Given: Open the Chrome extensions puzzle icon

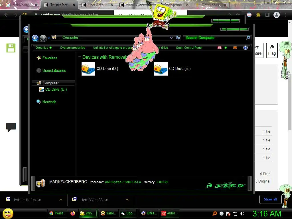Looking at the screenshot, I should [258, 15].
